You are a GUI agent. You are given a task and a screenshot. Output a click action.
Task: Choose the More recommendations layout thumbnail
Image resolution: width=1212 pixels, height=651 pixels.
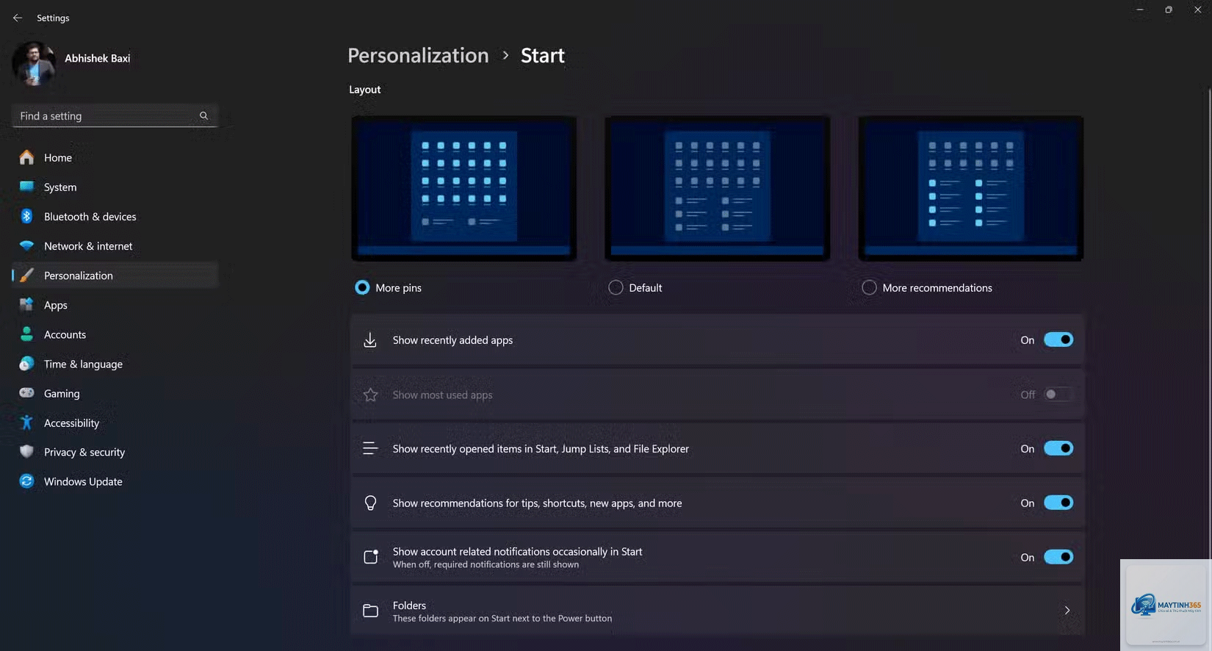(x=971, y=188)
